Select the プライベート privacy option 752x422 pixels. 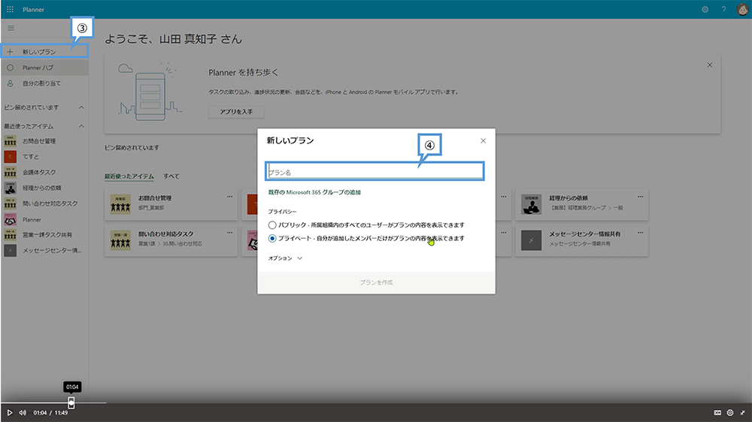point(272,239)
